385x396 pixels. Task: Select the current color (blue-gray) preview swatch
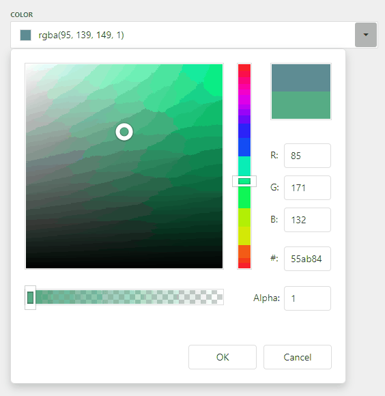[301, 78]
